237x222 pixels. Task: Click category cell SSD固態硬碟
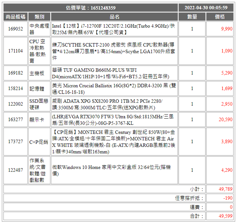39,104
